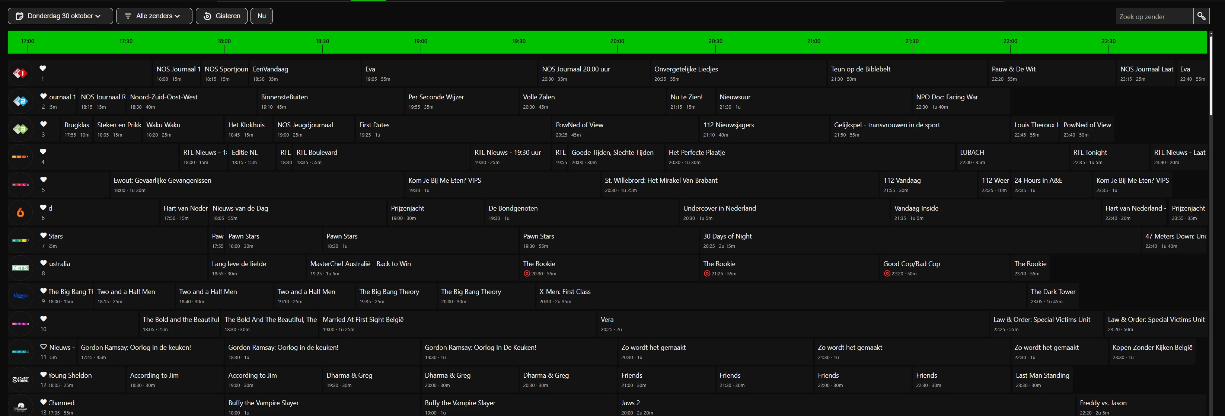Toggle favorite heart for channel 1

pyautogui.click(x=43, y=68)
